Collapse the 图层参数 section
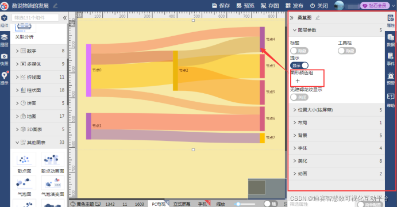 pyautogui.click(x=337, y=30)
